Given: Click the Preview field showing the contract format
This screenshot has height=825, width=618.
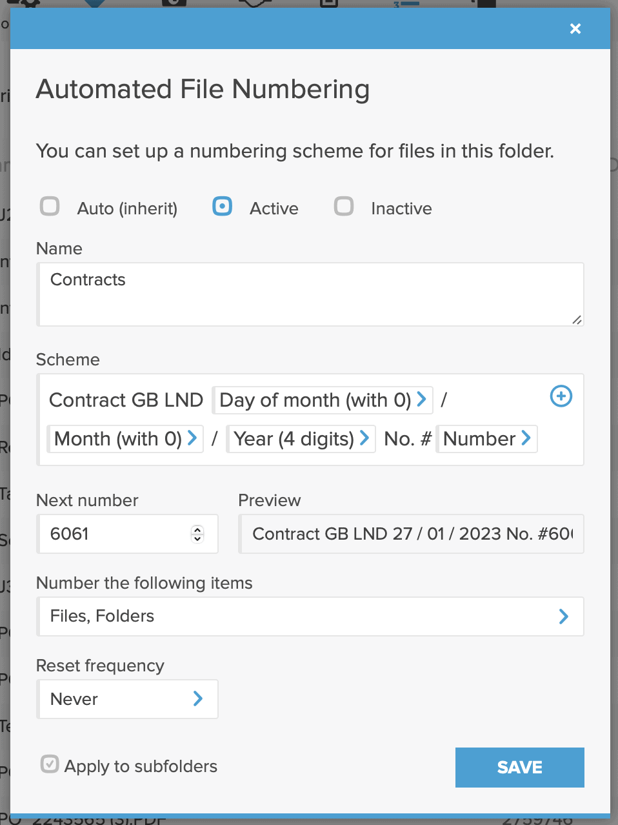Looking at the screenshot, I should pos(411,534).
